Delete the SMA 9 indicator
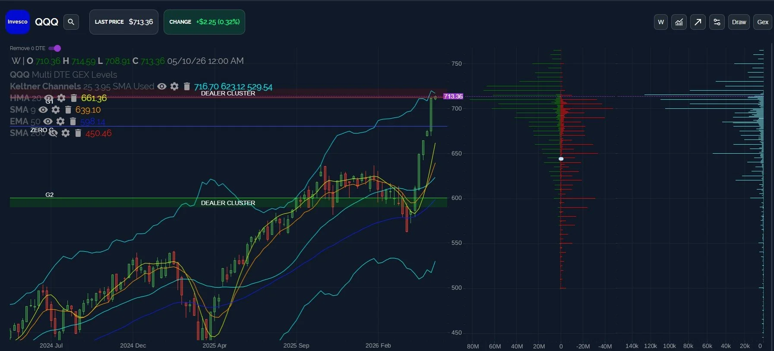774x351 pixels. [x=68, y=110]
